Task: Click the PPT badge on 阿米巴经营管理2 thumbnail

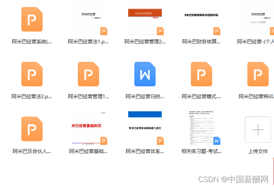Action: pos(160,31)
